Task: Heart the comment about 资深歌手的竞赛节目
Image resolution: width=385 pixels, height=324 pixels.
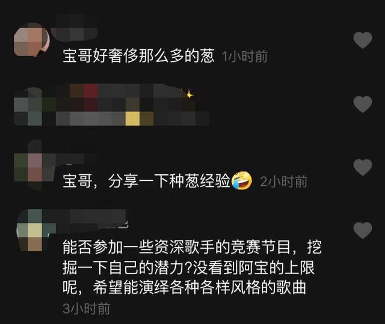Action: tap(363, 230)
